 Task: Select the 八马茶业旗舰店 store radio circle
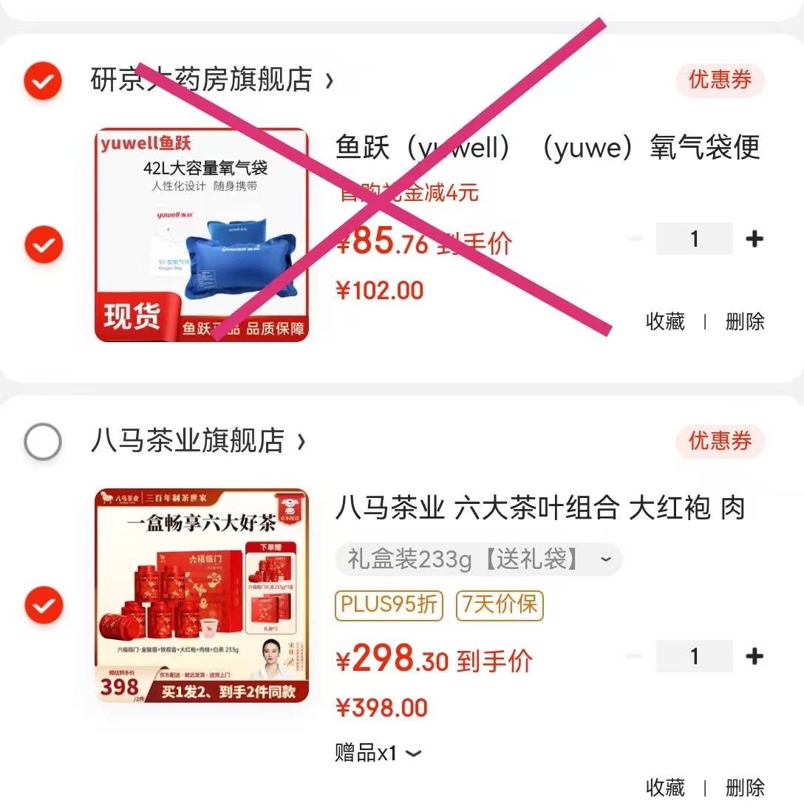43,442
